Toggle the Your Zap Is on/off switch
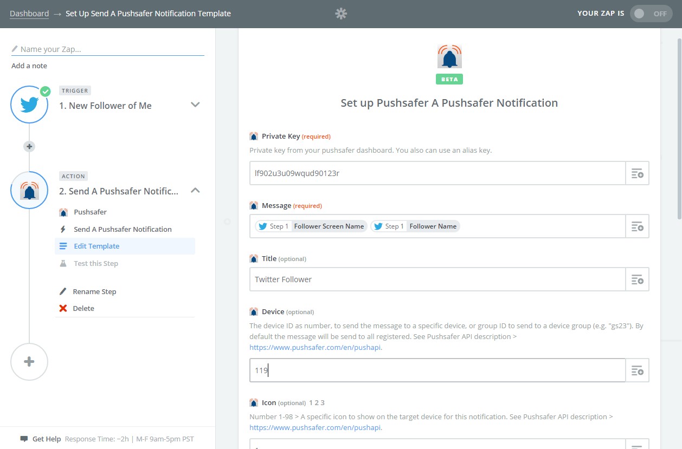Viewport: 682px width, 449px height. point(651,14)
